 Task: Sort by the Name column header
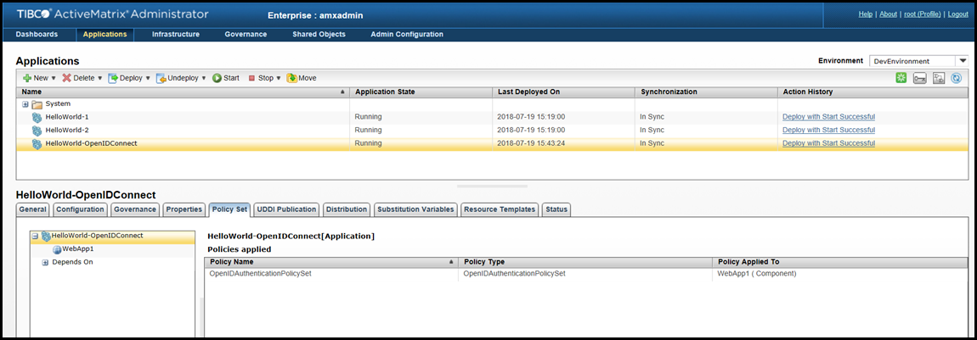tap(183, 92)
